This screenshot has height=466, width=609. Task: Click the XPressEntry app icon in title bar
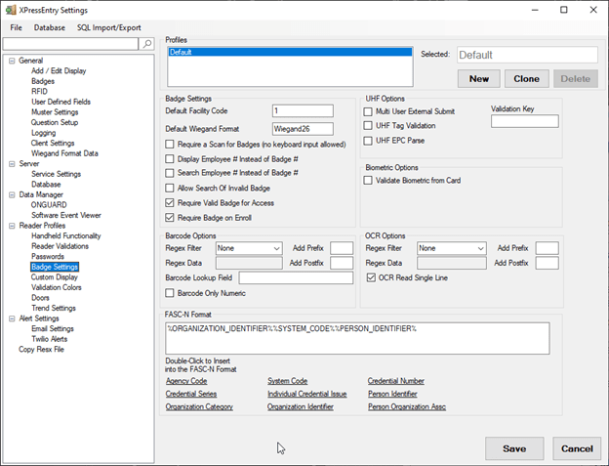10,9
